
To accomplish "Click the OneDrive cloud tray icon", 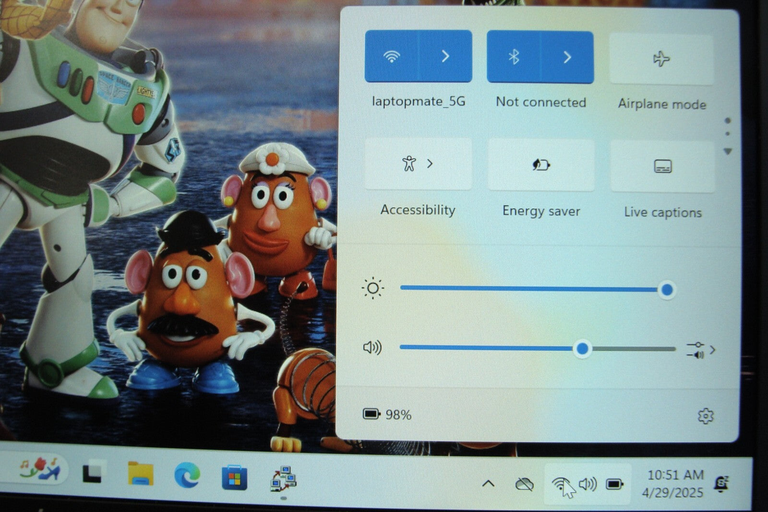I will (x=524, y=484).
